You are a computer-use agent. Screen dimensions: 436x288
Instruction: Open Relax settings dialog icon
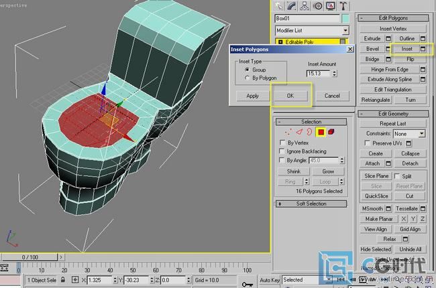coord(405,239)
